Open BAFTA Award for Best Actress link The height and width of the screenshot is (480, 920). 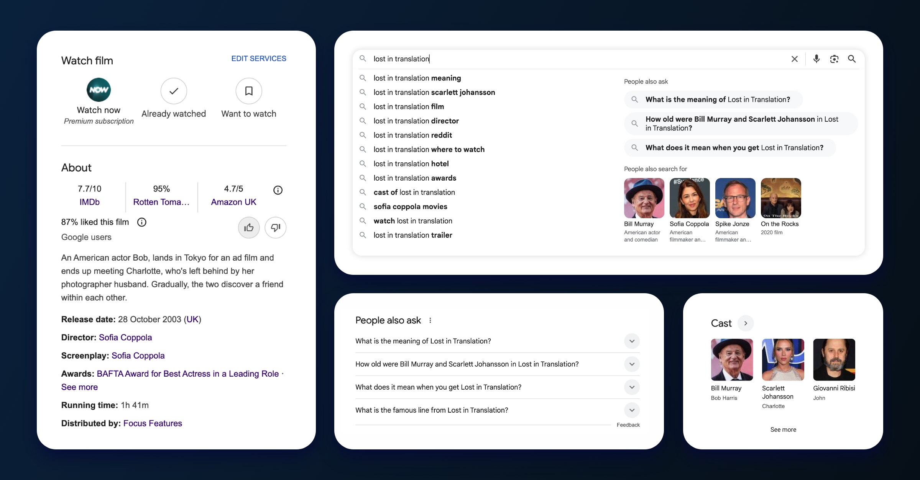tap(188, 374)
